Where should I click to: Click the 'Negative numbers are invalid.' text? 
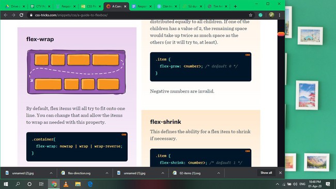(x=182, y=91)
